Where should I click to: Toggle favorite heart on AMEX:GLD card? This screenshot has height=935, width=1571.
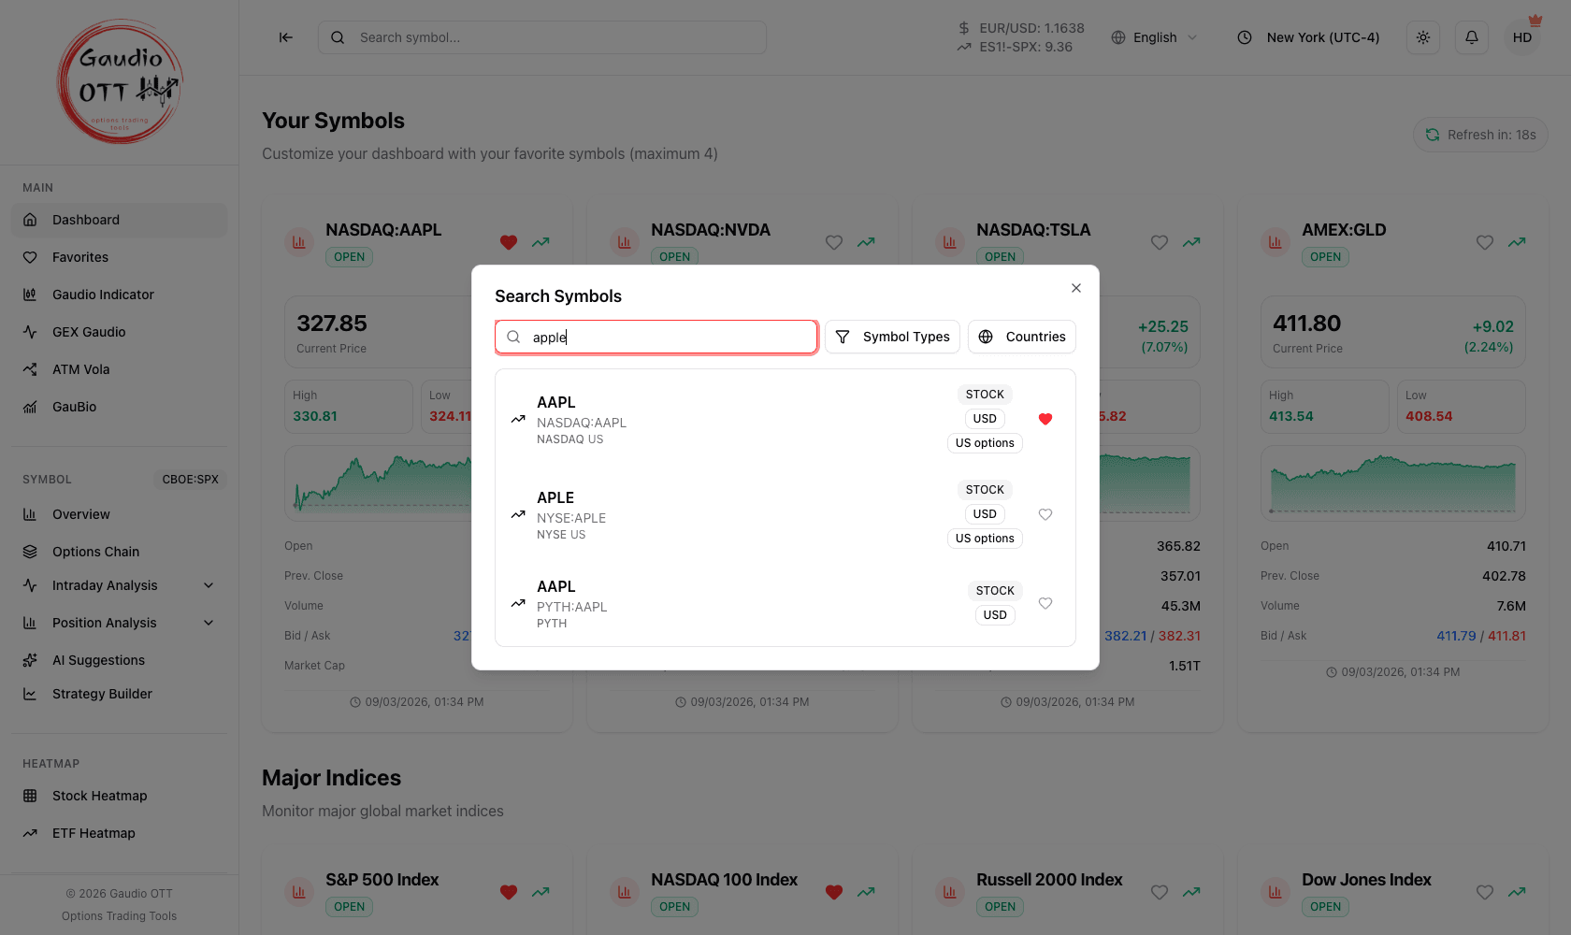pos(1485,242)
